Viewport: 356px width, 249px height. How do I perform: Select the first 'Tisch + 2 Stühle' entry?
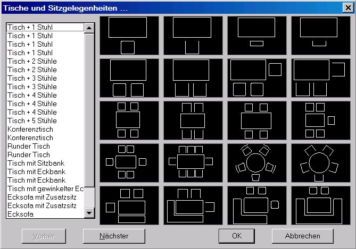(45, 61)
